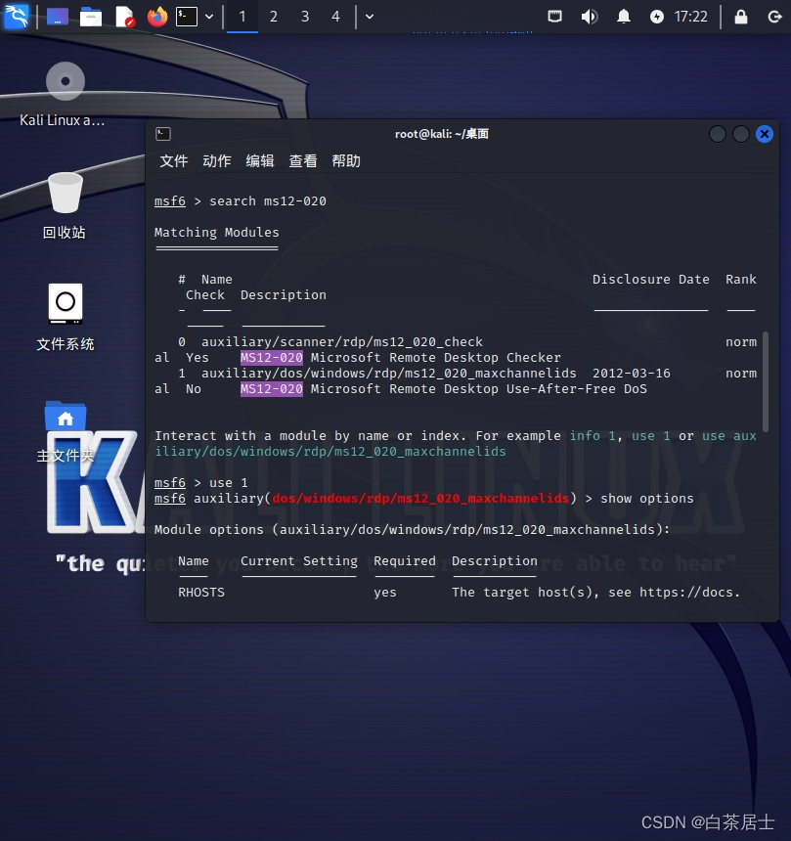
Task: Expand the terminal launcher dropdown arrow
Action: click(x=209, y=17)
